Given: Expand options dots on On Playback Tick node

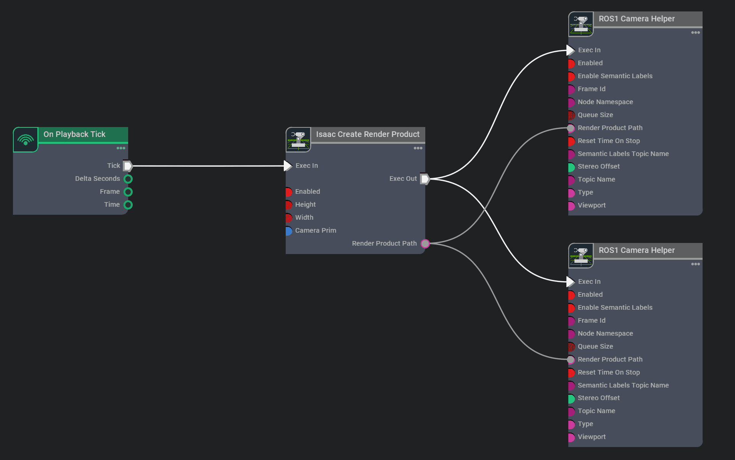Looking at the screenshot, I should (x=121, y=148).
